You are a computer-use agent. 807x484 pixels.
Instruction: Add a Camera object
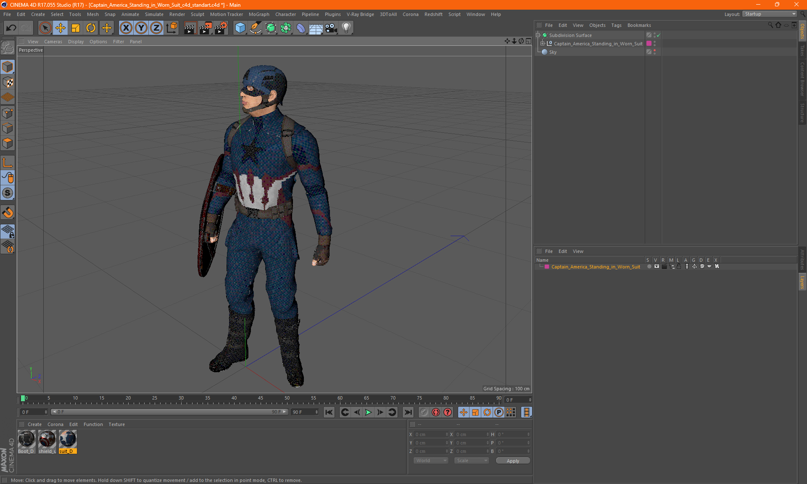331,28
